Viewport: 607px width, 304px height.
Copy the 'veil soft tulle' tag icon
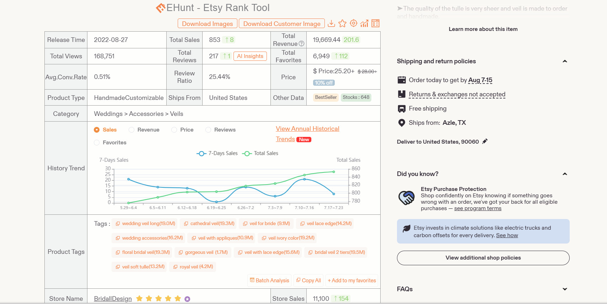(x=118, y=267)
